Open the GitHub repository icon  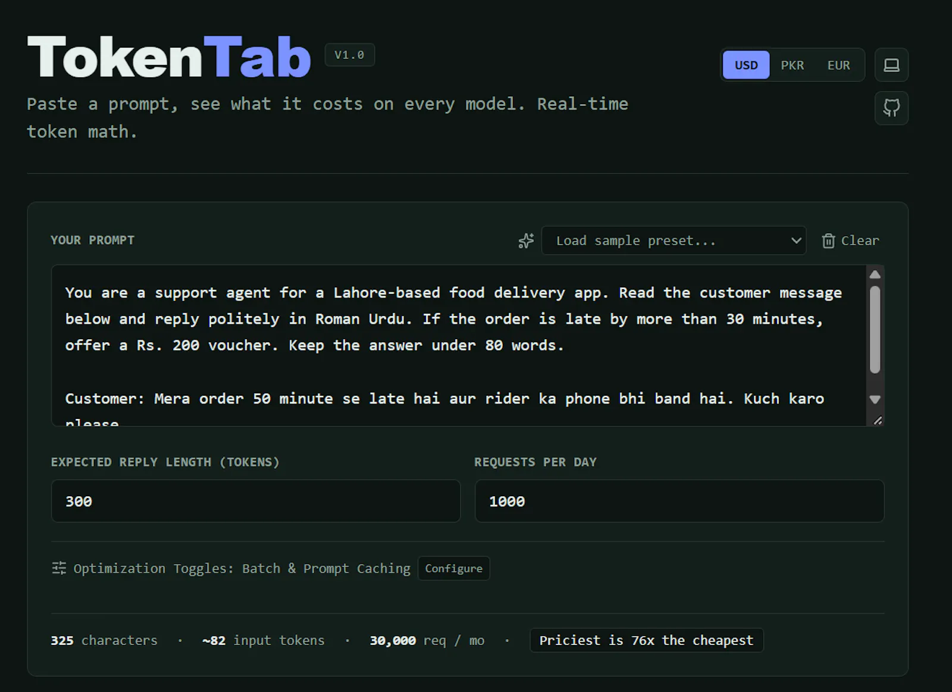(x=891, y=108)
